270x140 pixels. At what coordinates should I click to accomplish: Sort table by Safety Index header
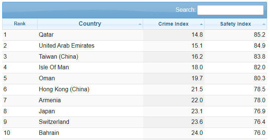point(235,24)
